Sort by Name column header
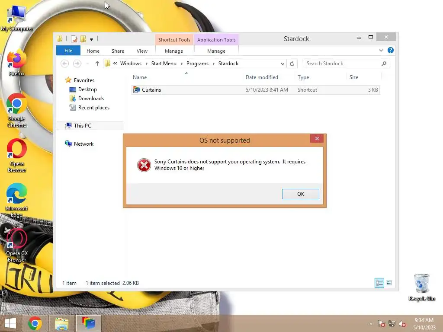Screen dimensions: 443x332 tap(140, 77)
